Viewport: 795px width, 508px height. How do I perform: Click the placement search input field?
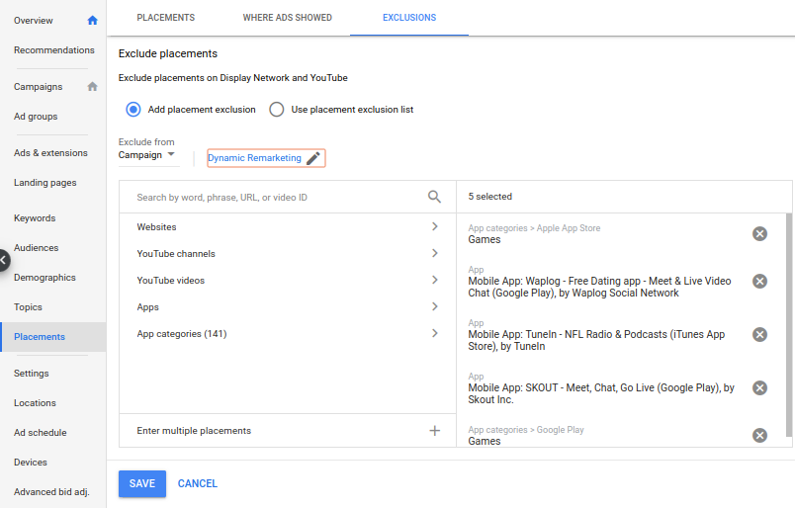pos(277,198)
